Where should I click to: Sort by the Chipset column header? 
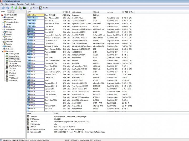(99, 12)
